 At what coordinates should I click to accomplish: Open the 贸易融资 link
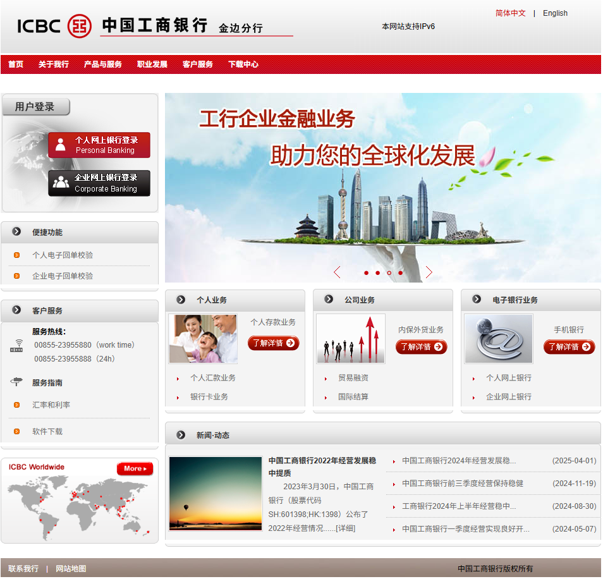353,379
